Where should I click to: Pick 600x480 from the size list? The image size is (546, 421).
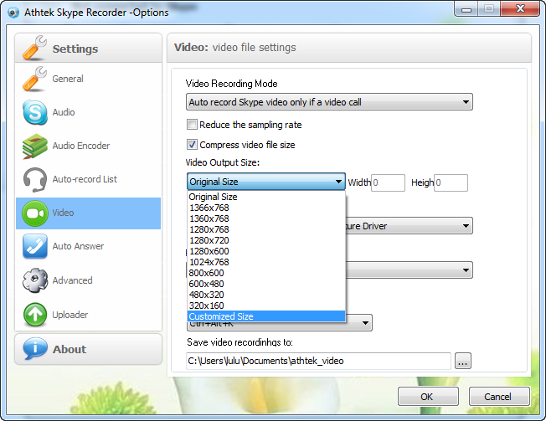[x=266, y=284]
